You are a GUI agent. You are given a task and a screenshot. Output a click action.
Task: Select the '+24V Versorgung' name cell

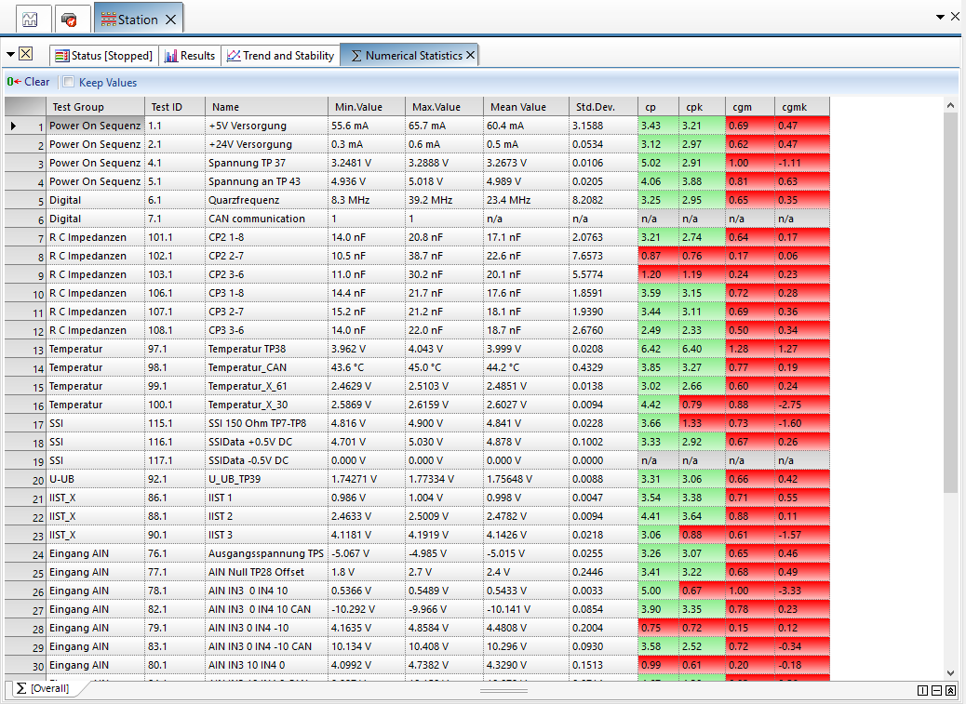(x=266, y=144)
